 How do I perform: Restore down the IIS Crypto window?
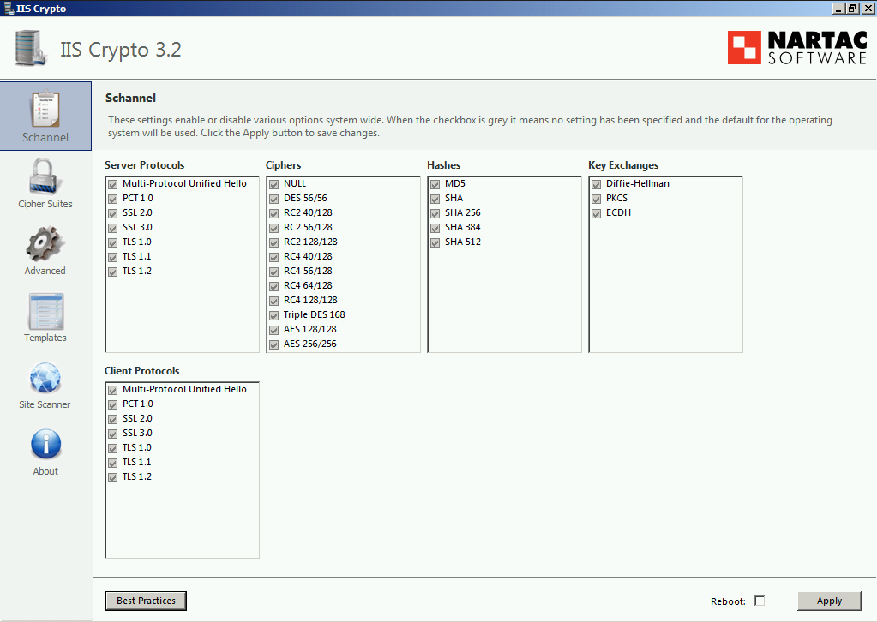[x=852, y=9]
